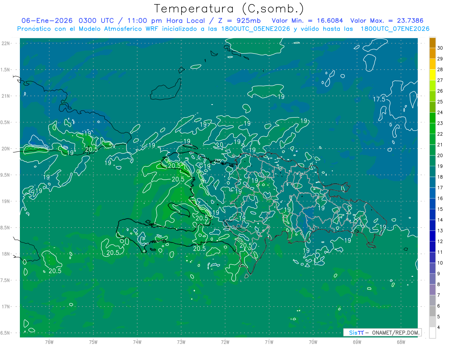The width and height of the screenshot is (450, 347).
Task: Click the 72W longitude axis label
Action: click(x=225, y=342)
